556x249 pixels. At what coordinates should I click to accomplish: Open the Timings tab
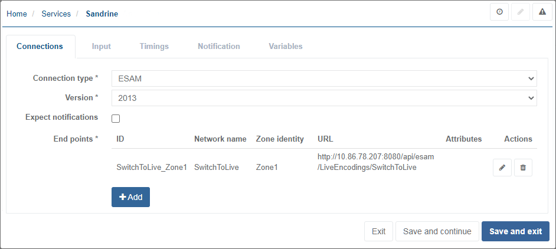[154, 46]
